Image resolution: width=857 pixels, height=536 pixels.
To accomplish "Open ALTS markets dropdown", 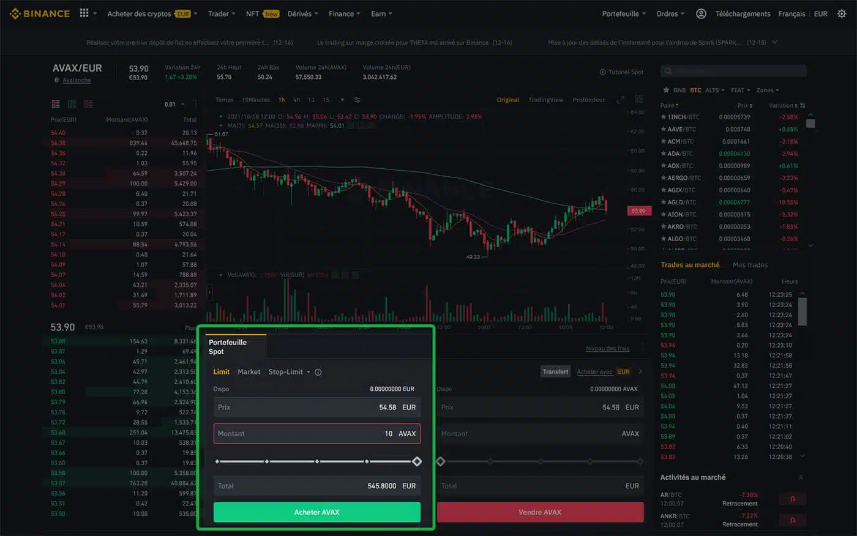I will coord(714,90).
